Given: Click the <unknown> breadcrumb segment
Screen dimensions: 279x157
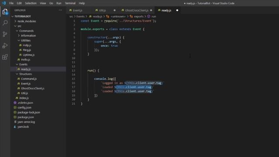Looking at the screenshot, I should click(118, 17).
